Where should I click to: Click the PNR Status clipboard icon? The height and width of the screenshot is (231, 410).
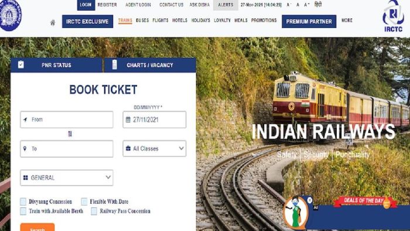(x=21, y=64)
